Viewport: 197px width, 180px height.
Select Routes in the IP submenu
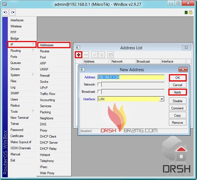[54, 51]
